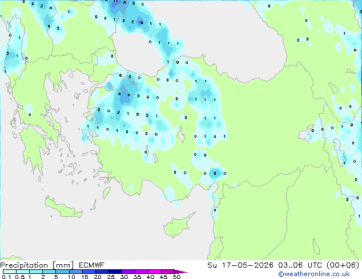The image size is (362, 279).
Task: Pick the 10–15 mm legend color swatch
Action: [x=75, y=272]
